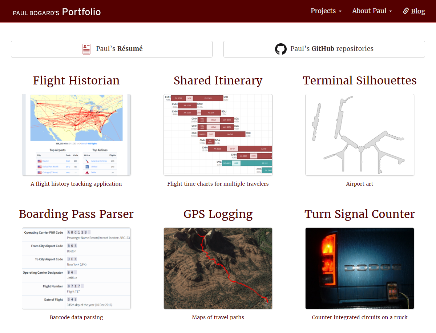
Task: Click the Flight Historian flight-map thumbnail
Action: (x=76, y=135)
